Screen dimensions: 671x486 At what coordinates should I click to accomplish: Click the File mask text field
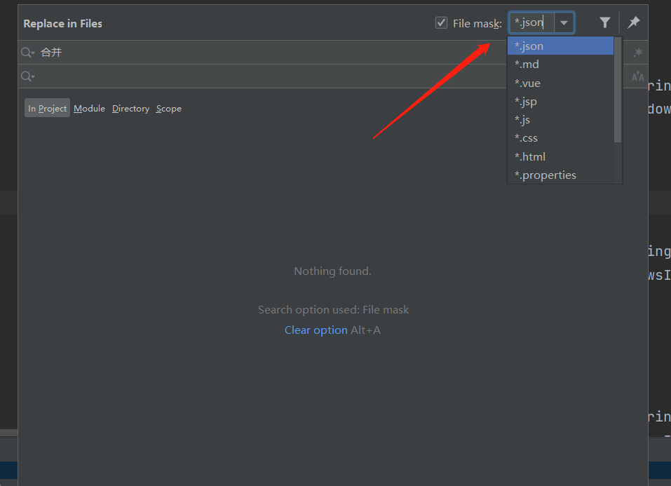(532, 22)
